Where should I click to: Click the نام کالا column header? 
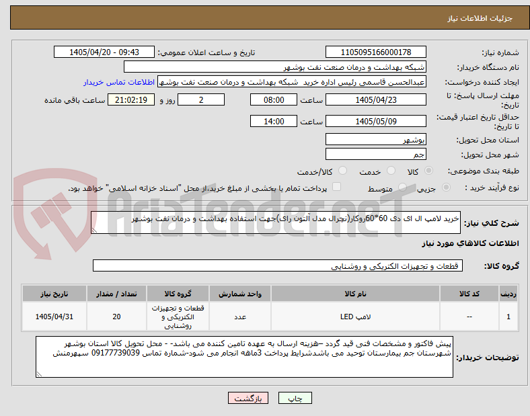click(355, 294)
